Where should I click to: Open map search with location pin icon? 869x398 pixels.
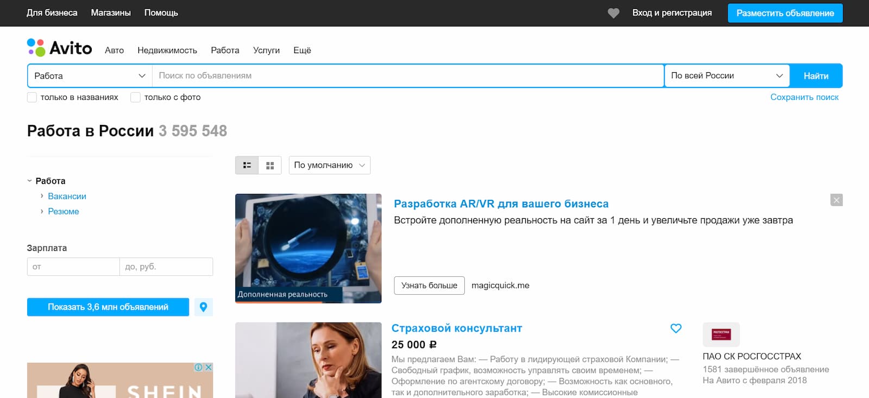(204, 307)
